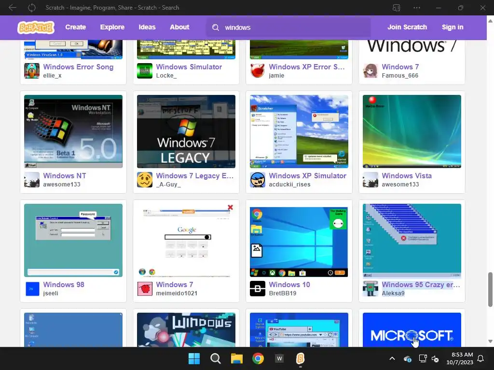Open Create in Scratch navigation
Screen dimensions: 494x370
coord(76,27)
